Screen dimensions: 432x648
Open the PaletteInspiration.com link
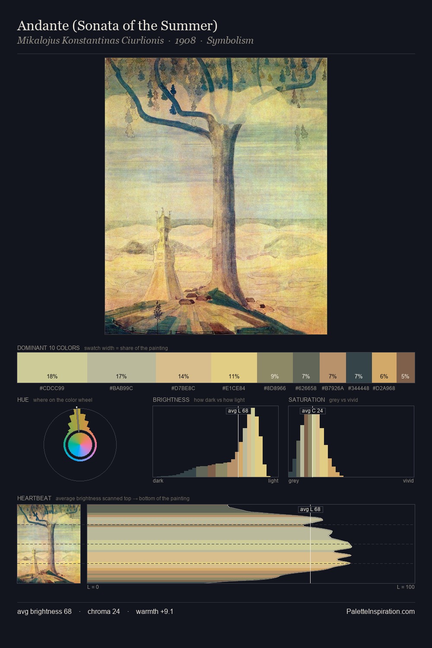point(381,611)
